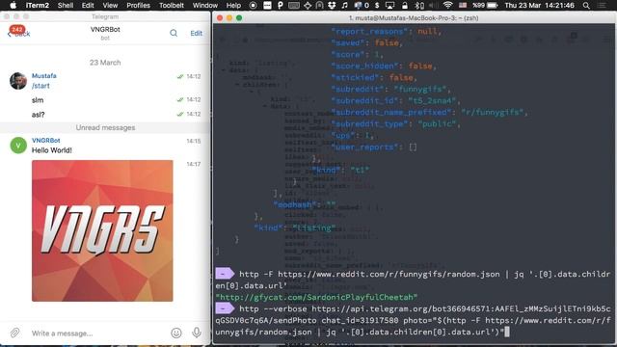Attach a file with paperclip icon
Image resolution: width=617 pixels, height=347 pixels.
click(x=14, y=333)
